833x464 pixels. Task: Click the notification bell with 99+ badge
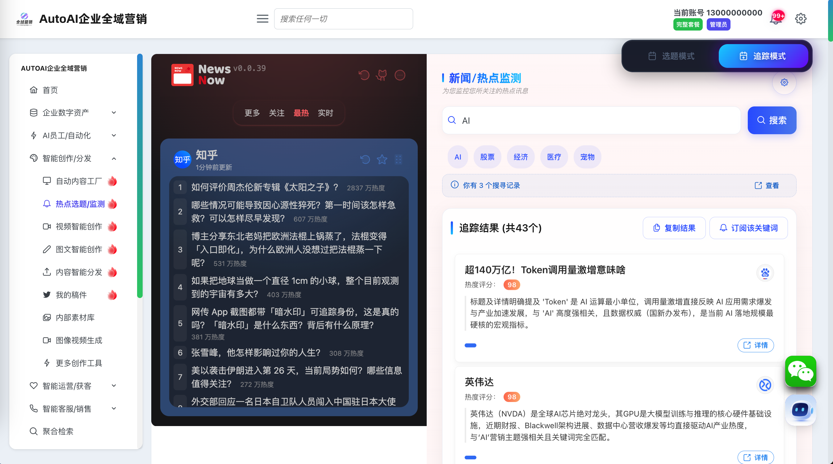point(776,19)
